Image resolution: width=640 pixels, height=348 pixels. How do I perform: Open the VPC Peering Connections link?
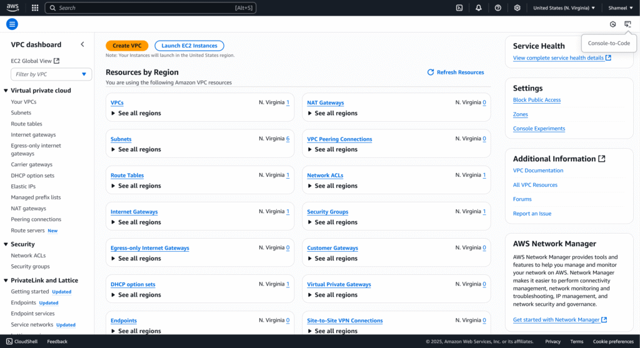click(x=339, y=139)
